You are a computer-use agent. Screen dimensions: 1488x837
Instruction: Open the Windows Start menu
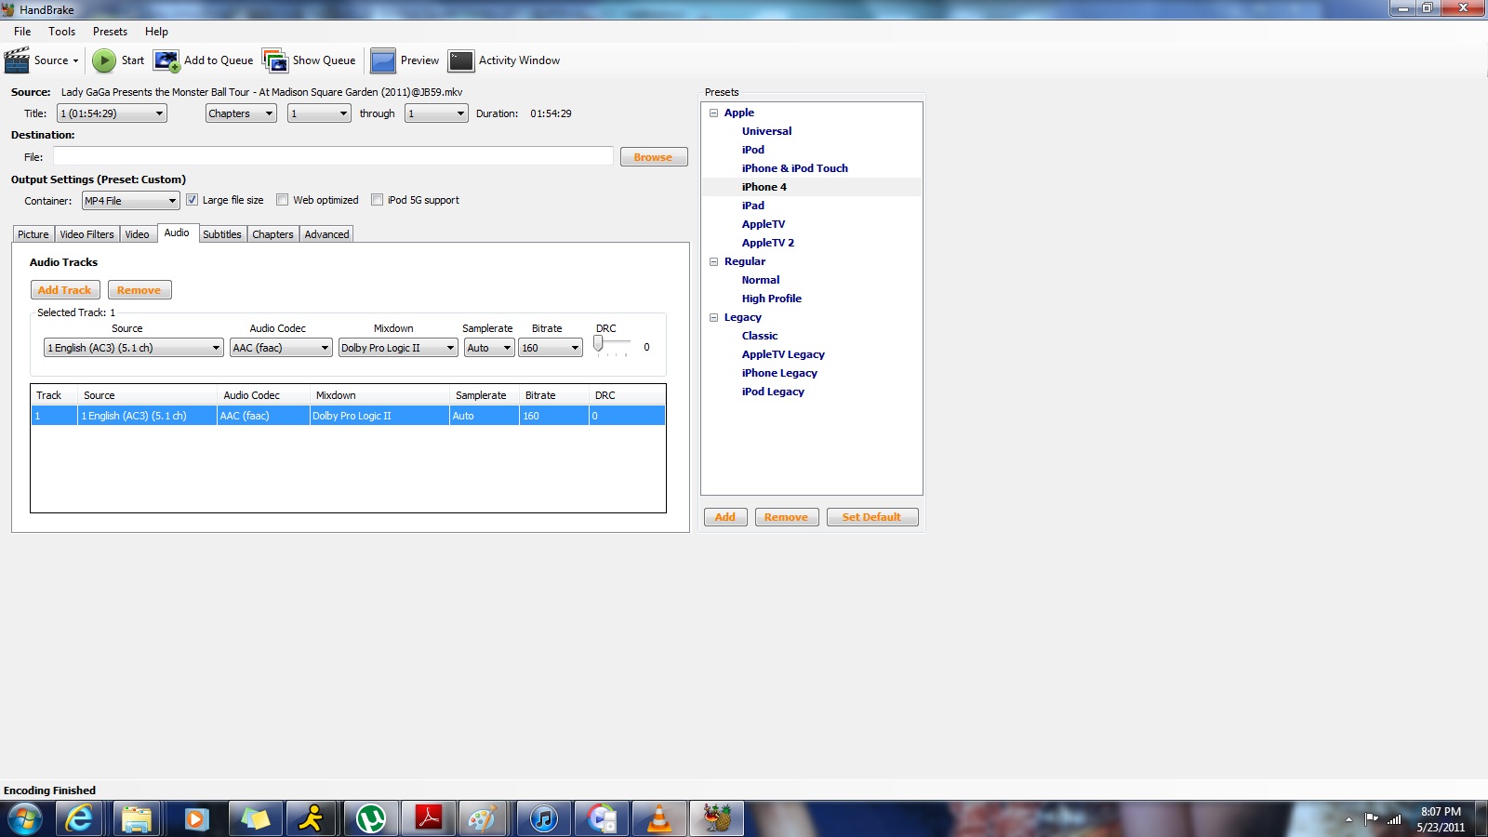click(24, 819)
